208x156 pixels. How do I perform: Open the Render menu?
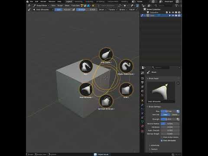point(43,2)
